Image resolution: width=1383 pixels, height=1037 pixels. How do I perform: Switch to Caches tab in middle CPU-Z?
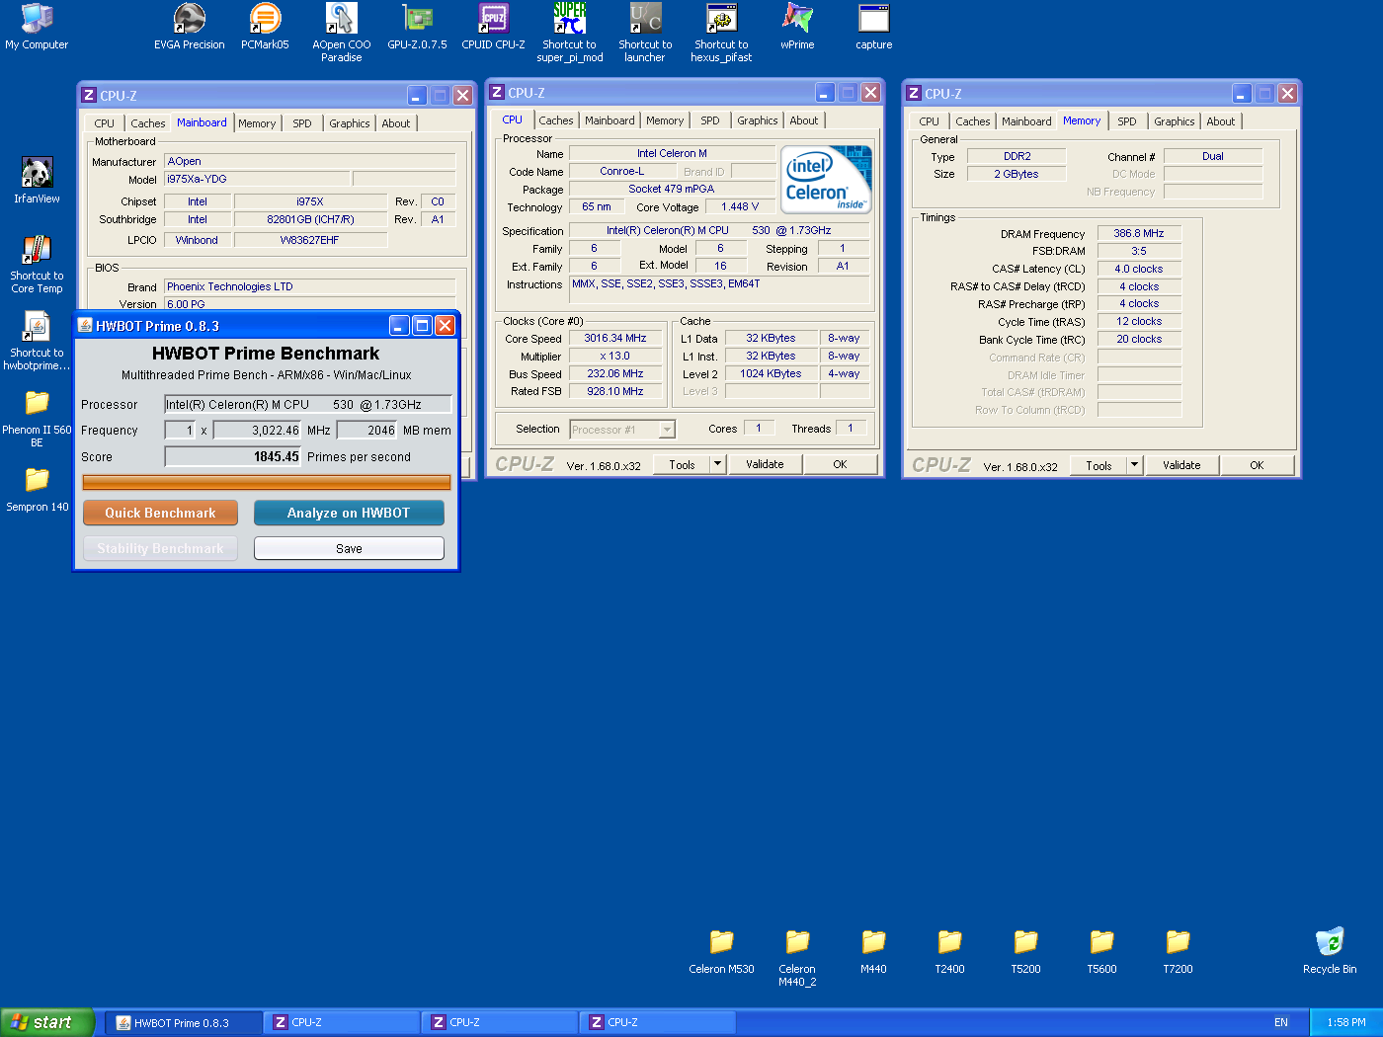(555, 120)
